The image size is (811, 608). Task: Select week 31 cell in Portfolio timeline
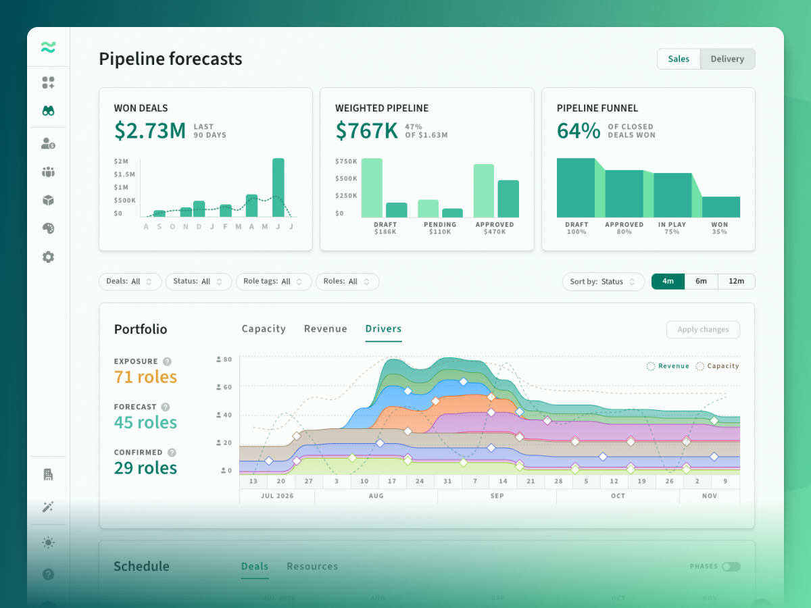point(447,482)
